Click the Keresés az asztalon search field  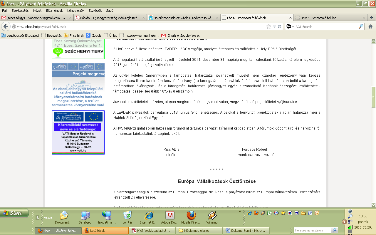point(312,230)
